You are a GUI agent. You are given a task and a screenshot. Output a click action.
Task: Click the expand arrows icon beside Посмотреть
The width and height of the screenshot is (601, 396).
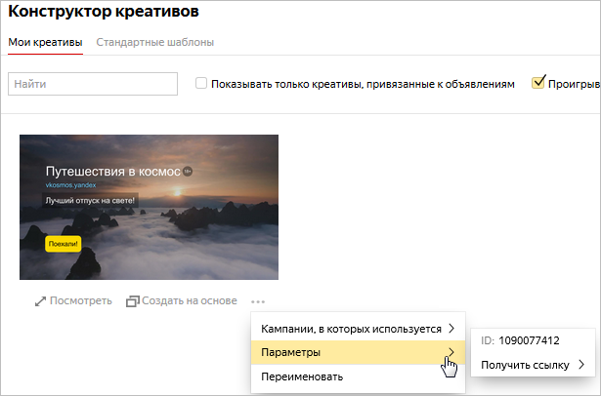click(40, 301)
